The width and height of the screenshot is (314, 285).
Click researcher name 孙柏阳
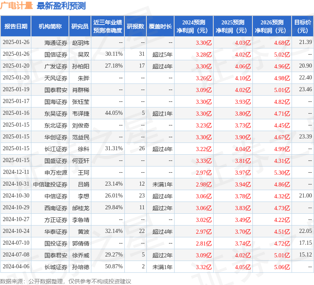point(80,66)
